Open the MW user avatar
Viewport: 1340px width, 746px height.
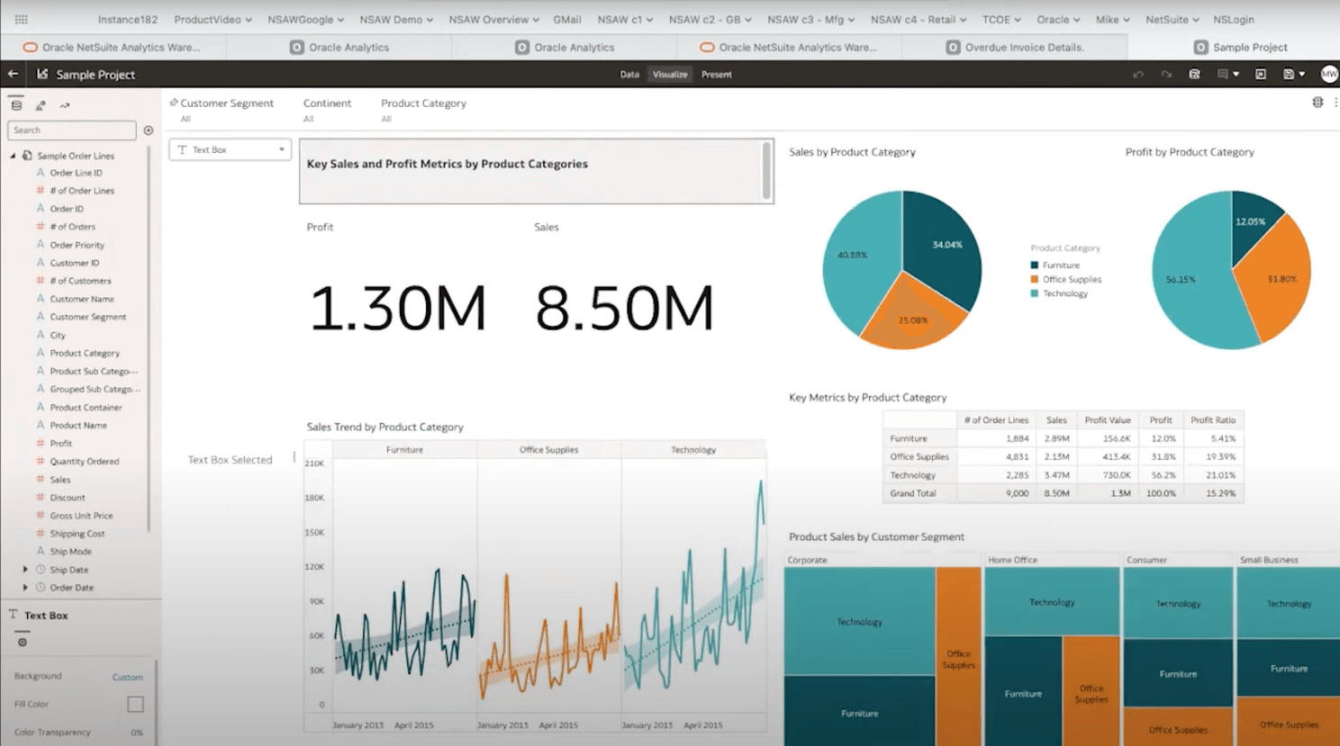coord(1328,74)
